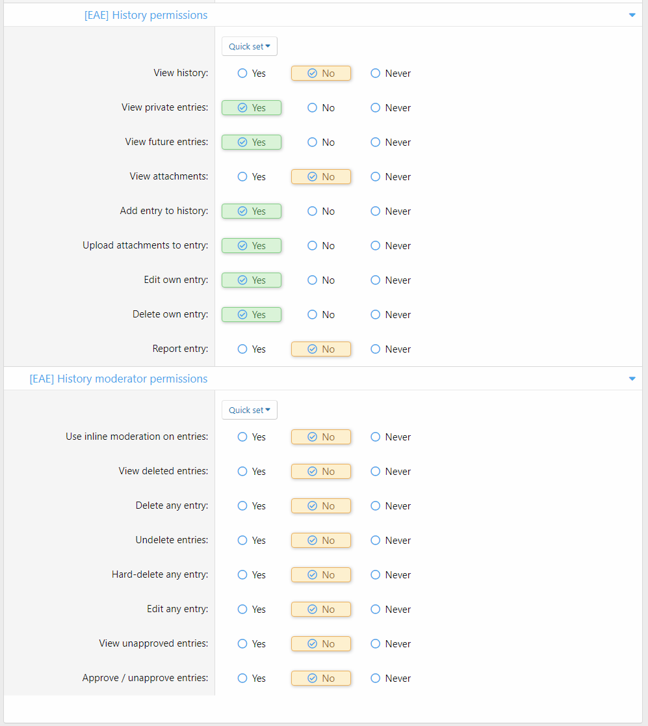Select No for Upload attachments to entry
648x726 pixels.
click(x=313, y=246)
